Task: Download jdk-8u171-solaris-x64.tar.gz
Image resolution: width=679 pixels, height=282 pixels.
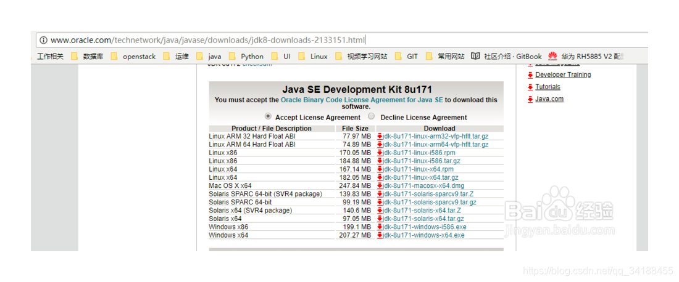Action: click(x=423, y=219)
